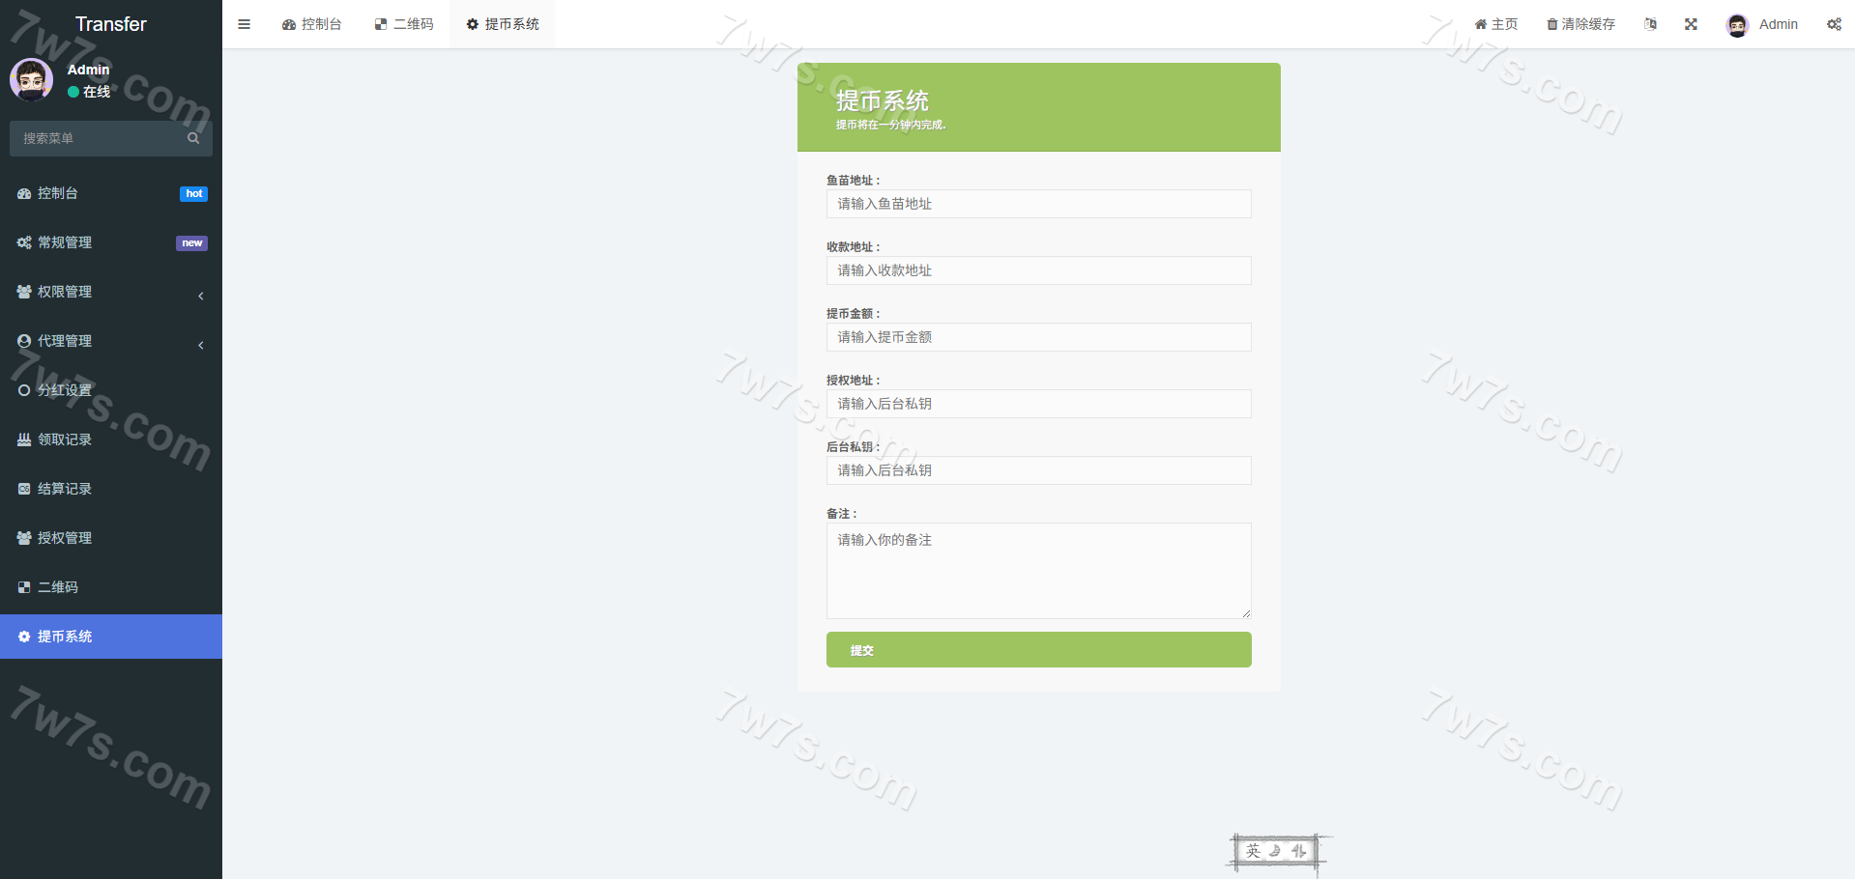The width and height of the screenshot is (1855, 879).
Task: Go to 主页 via home icon
Action: tap(1495, 24)
